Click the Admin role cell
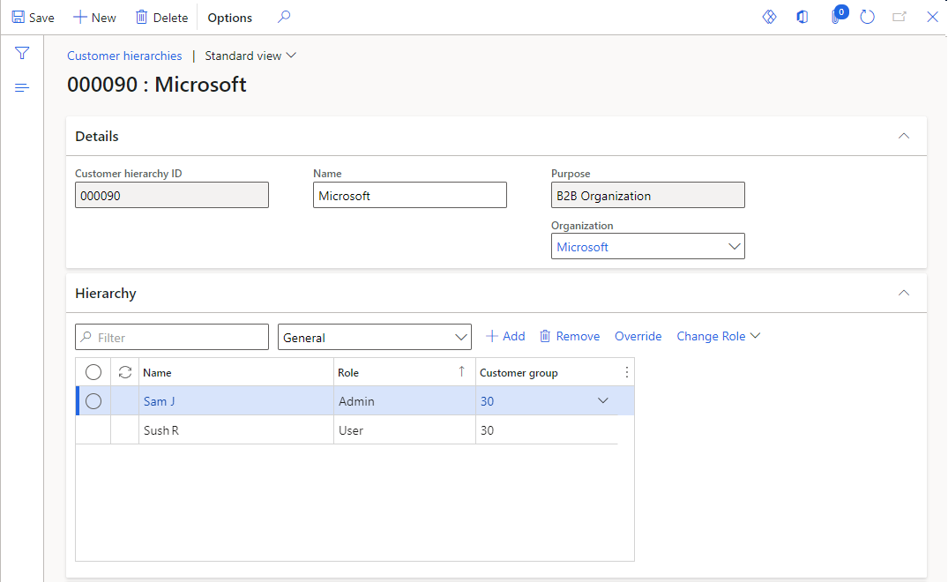Viewport: 948px width, 582px height. click(404, 401)
